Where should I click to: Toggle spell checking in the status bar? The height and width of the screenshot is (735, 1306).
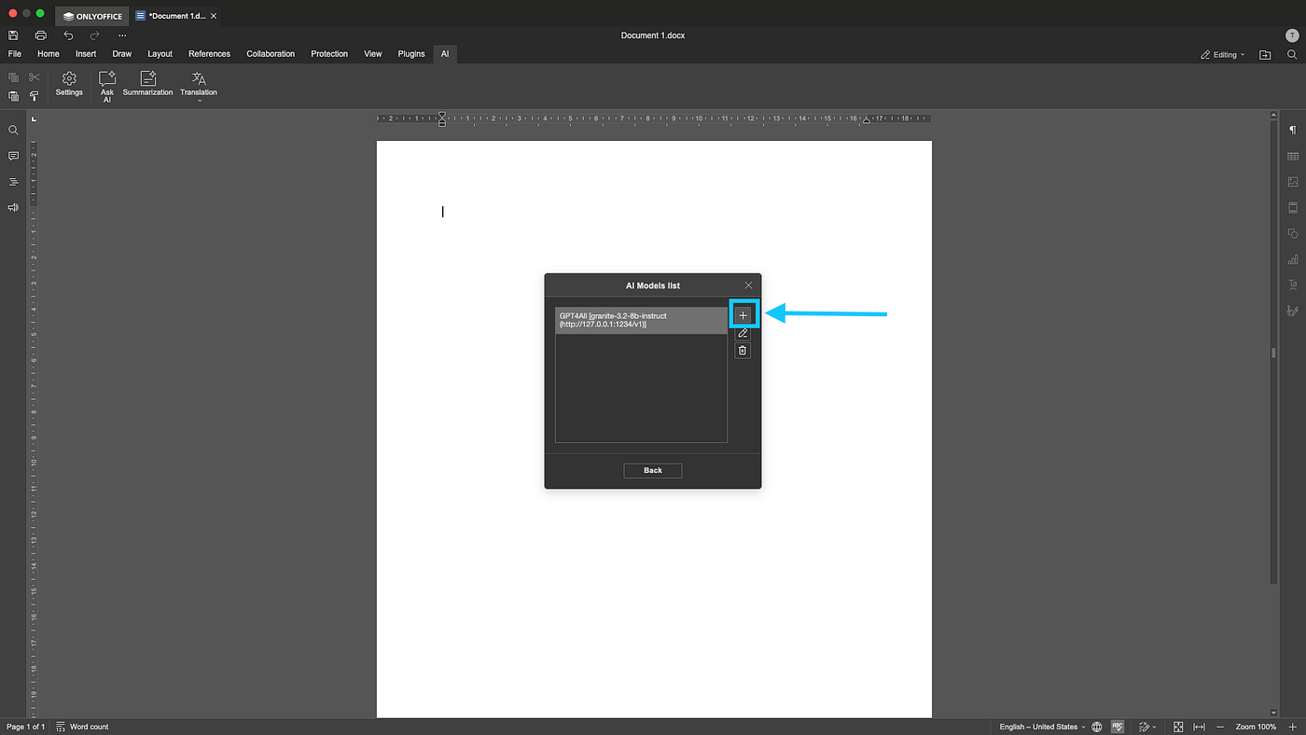(x=1117, y=727)
